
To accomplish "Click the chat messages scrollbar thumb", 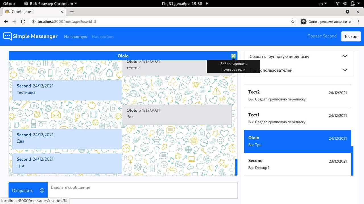I will click(236, 167).
